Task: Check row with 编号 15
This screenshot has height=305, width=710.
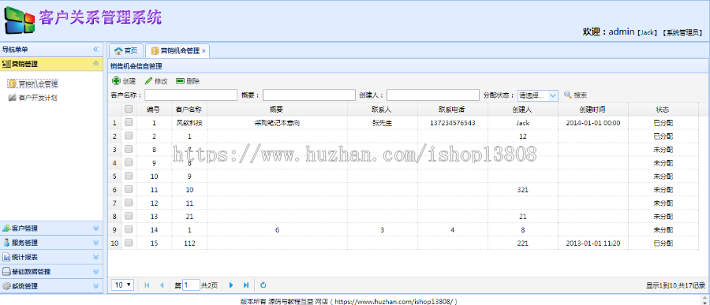Action: (129, 243)
